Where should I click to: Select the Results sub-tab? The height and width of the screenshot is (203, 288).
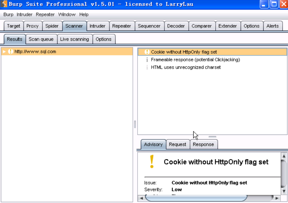[x=15, y=39]
